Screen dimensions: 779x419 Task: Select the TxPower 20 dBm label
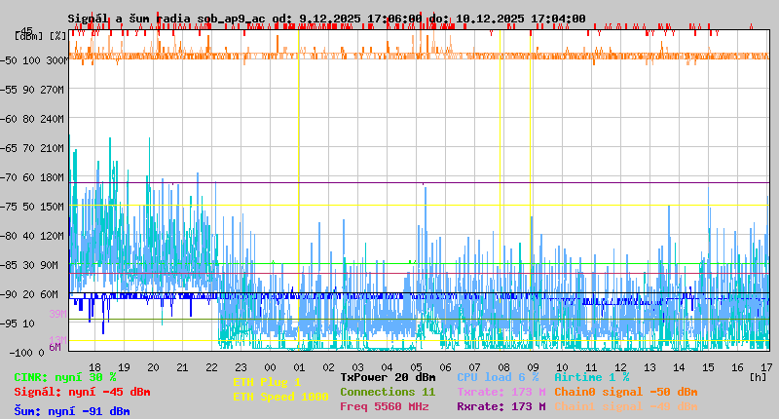(x=388, y=377)
